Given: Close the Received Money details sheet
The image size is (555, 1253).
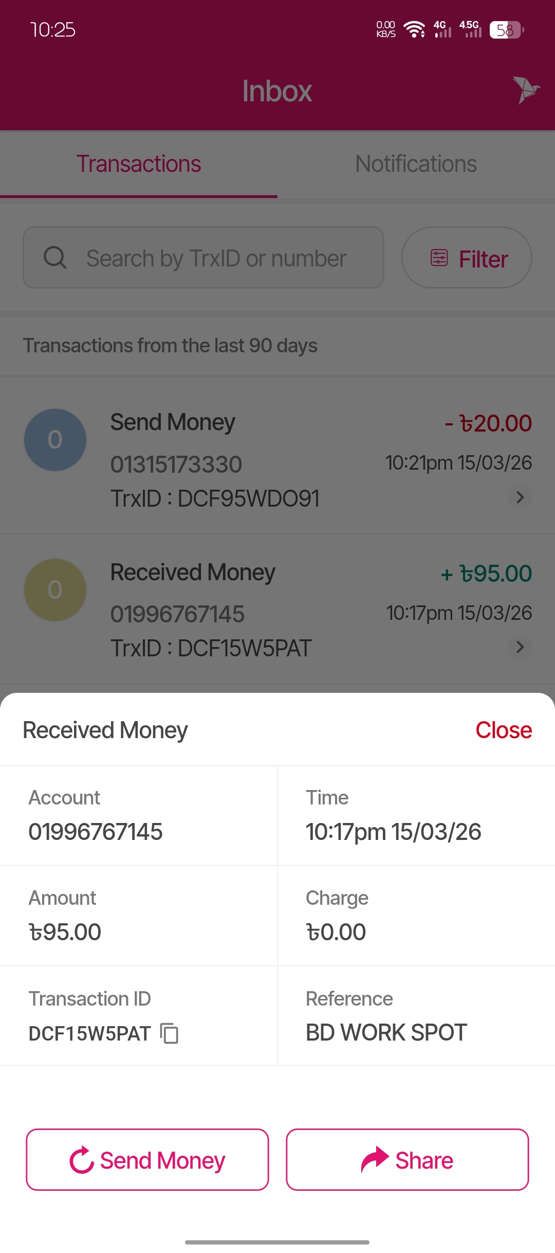Looking at the screenshot, I should pyautogui.click(x=504, y=730).
